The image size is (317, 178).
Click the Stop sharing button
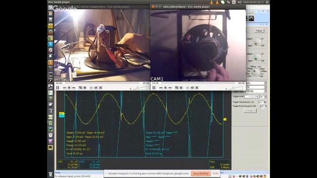click(201, 174)
